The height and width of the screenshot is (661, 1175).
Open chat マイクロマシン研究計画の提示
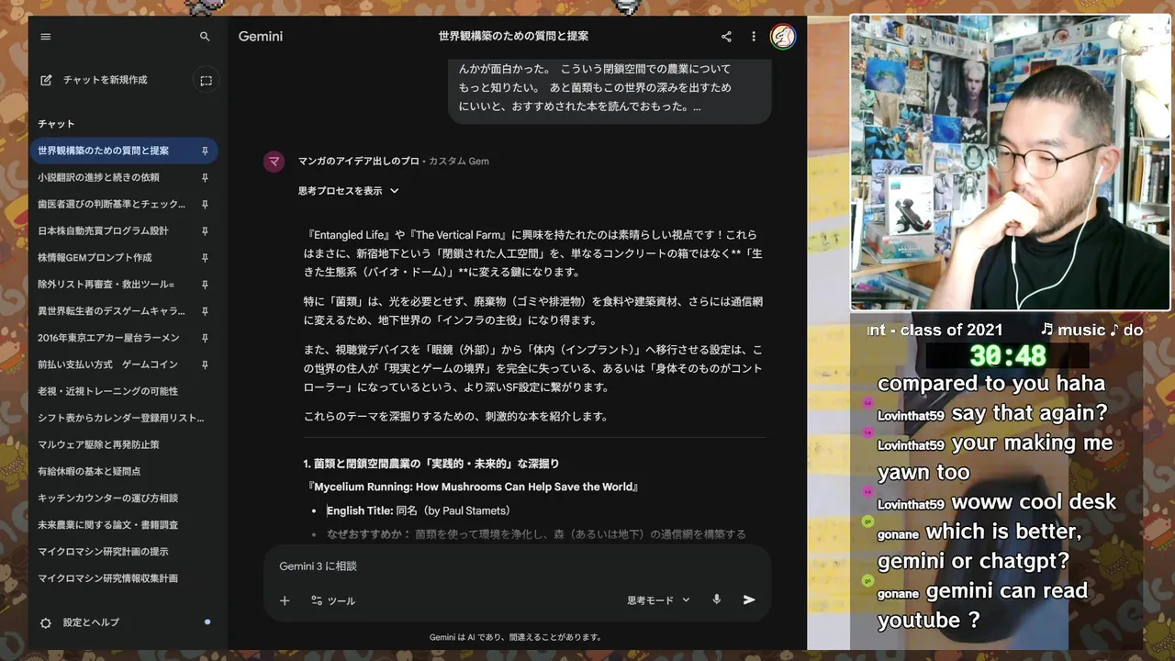103,552
